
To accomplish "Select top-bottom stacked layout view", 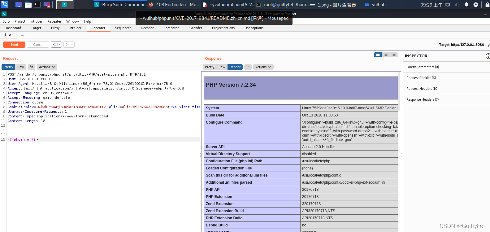I will 386,55.
